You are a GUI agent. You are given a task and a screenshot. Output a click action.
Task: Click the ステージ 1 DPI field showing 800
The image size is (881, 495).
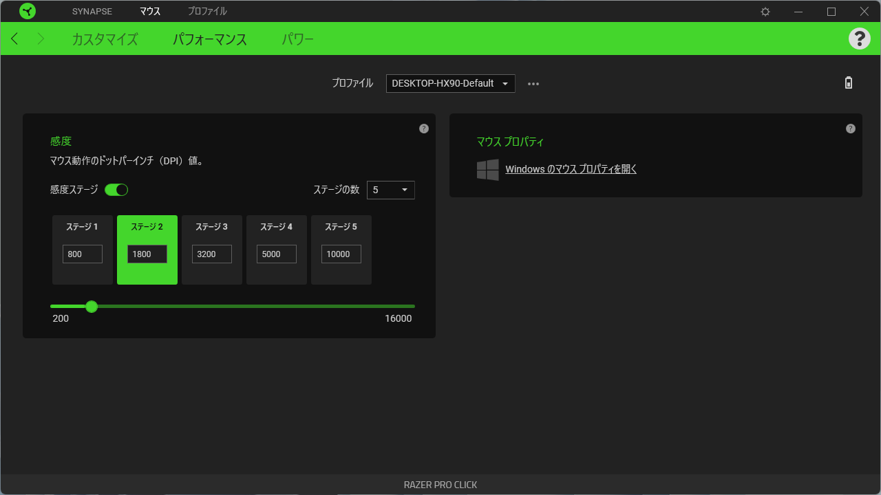click(83, 254)
